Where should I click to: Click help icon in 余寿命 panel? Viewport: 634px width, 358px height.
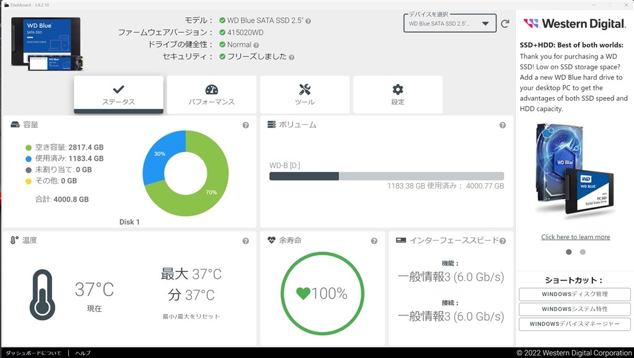[x=374, y=241]
